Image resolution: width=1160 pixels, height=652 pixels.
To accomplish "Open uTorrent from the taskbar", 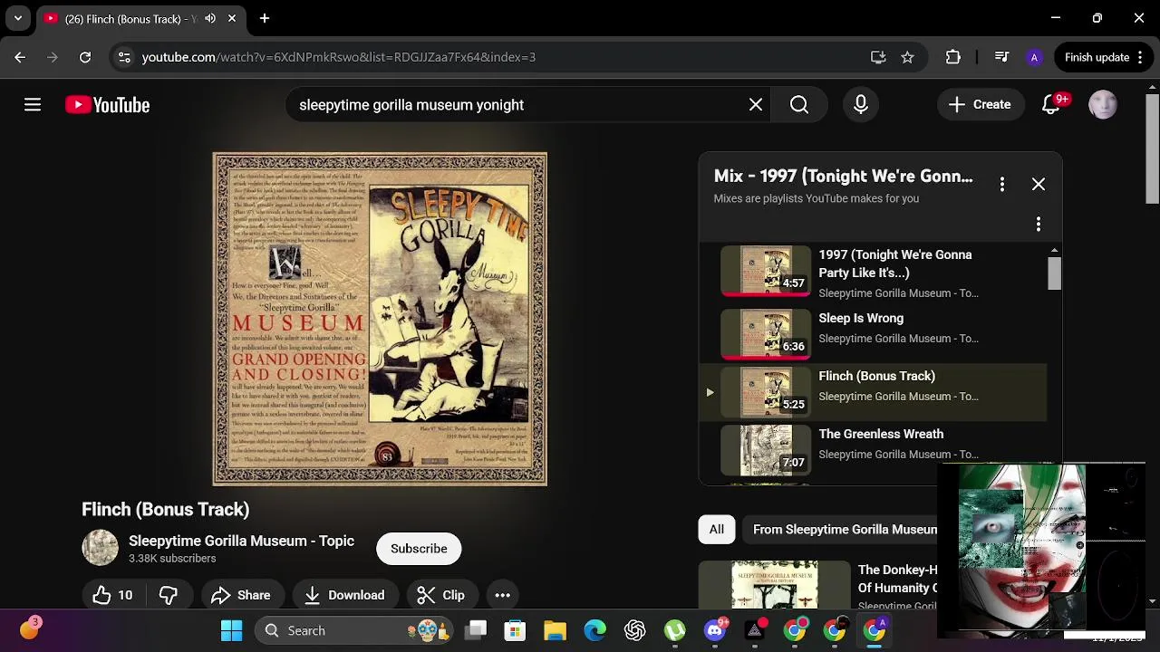I will (674, 630).
